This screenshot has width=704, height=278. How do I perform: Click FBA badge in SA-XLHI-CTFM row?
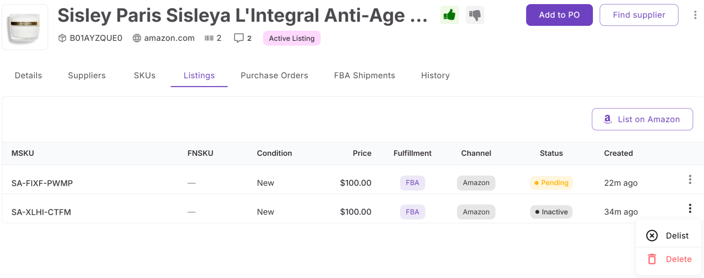click(x=412, y=212)
